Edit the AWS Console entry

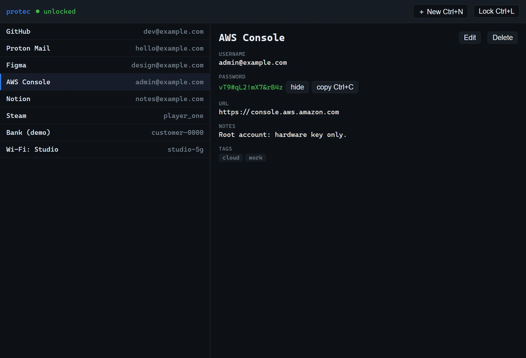click(x=470, y=38)
